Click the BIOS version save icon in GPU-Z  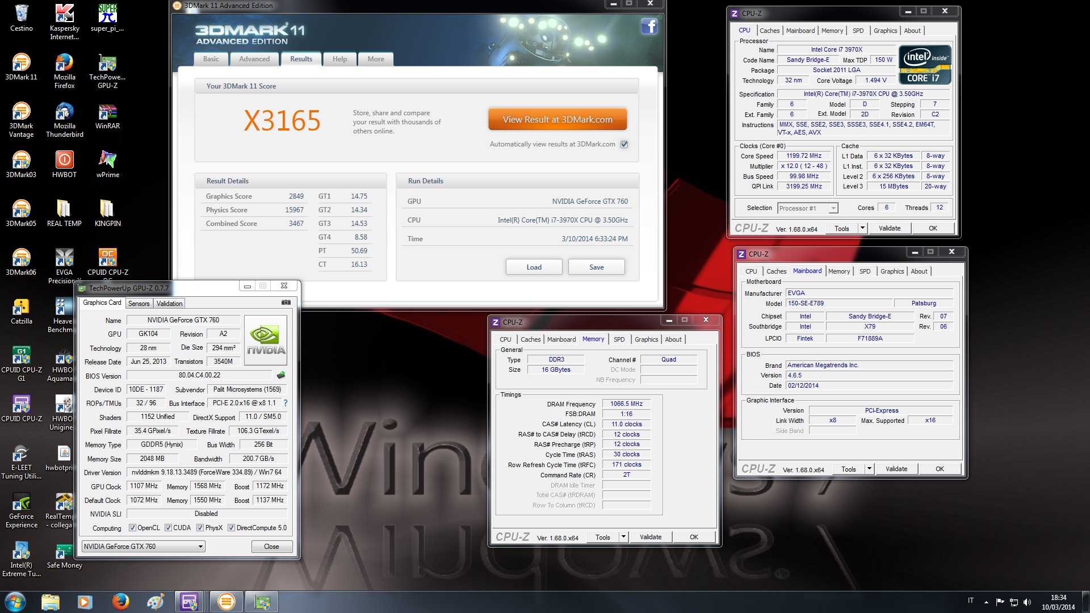pyautogui.click(x=280, y=375)
